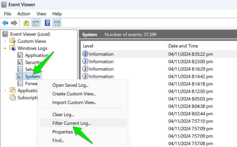Viewport: 237px width, 147px height.
Task: Choose Find from context menu
Action: pos(83,141)
